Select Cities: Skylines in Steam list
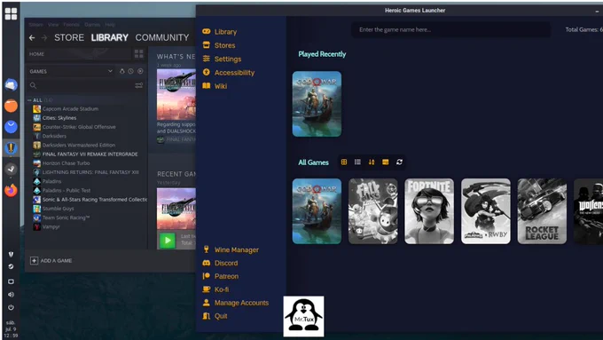Image resolution: width=603 pixels, height=340 pixels. point(55,118)
